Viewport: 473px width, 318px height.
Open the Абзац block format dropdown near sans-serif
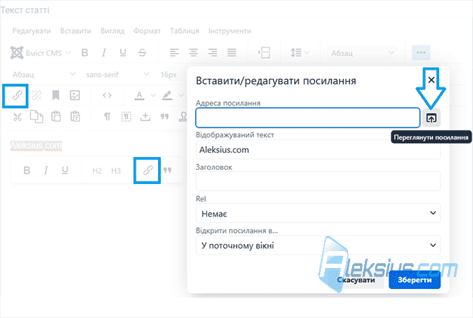pyautogui.click(x=44, y=74)
